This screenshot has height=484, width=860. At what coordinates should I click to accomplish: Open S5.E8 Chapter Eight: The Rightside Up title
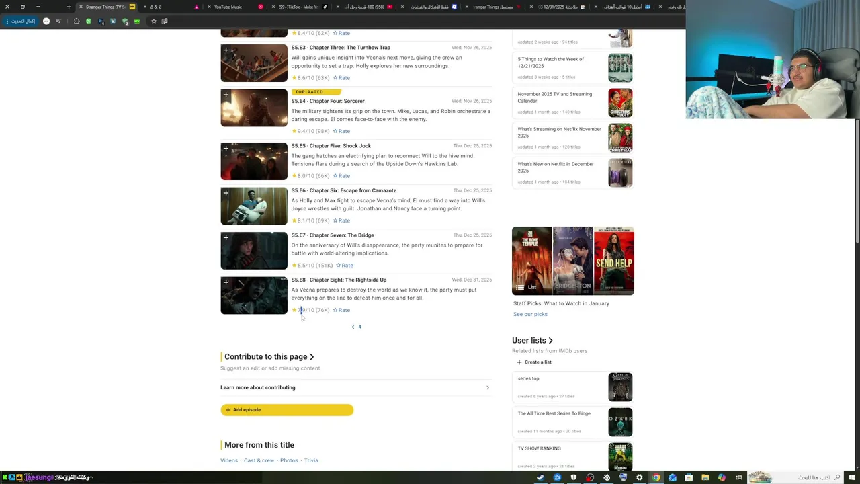click(339, 280)
